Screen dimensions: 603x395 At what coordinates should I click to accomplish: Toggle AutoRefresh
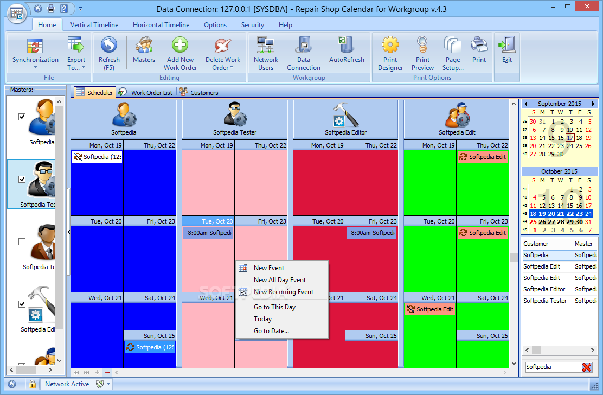[x=347, y=50]
